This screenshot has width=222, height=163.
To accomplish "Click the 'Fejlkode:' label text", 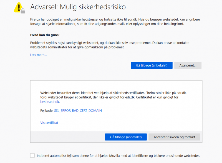I will point(47,110).
